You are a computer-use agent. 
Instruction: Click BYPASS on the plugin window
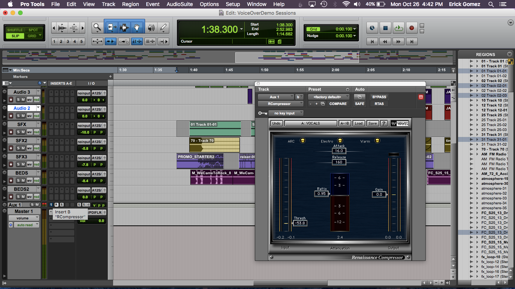pyautogui.click(x=379, y=97)
